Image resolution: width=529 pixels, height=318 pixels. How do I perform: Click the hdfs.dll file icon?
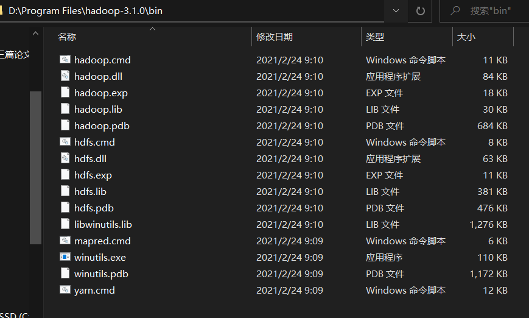coord(65,158)
